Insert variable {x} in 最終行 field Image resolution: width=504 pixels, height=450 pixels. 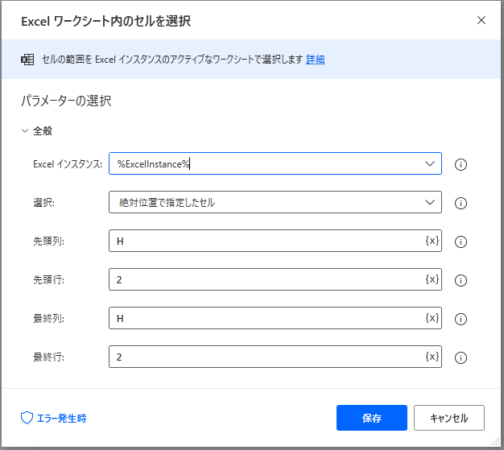(x=432, y=357)
